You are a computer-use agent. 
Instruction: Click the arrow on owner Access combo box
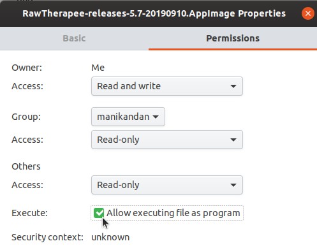point(233,86)
